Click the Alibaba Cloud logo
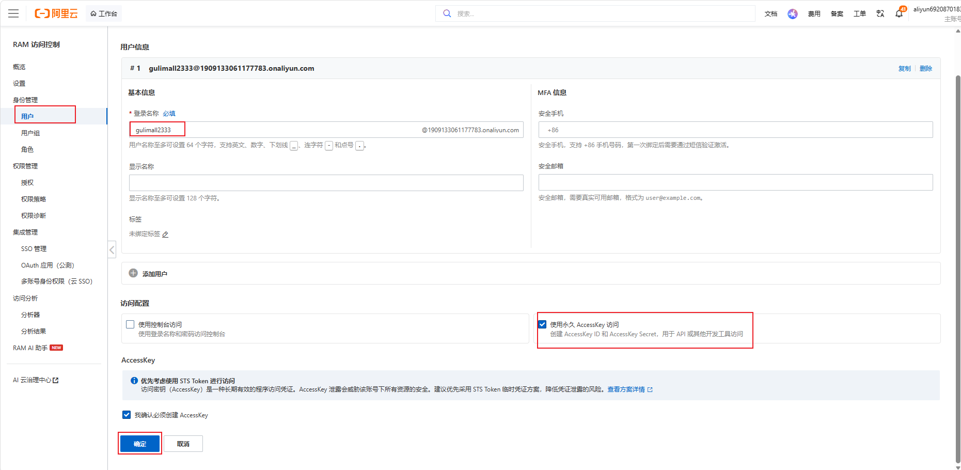 click(x=56, y=13)
